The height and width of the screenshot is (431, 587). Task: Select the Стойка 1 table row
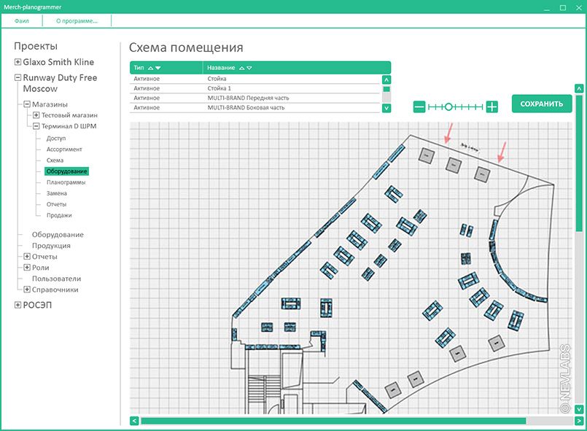pyautogui.click(x=255, y=88)
